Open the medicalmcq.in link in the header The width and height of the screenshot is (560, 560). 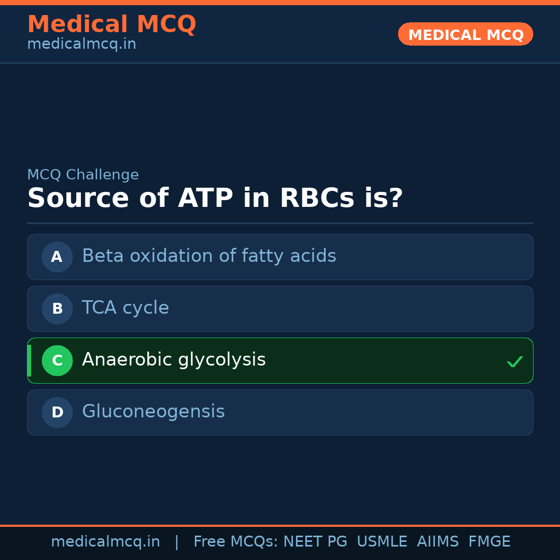pos(81,45)
